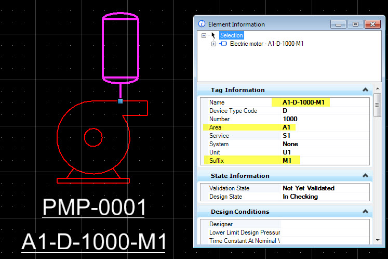Maximize the Element Information window
The image size is (388, 259).
point(355,24)
